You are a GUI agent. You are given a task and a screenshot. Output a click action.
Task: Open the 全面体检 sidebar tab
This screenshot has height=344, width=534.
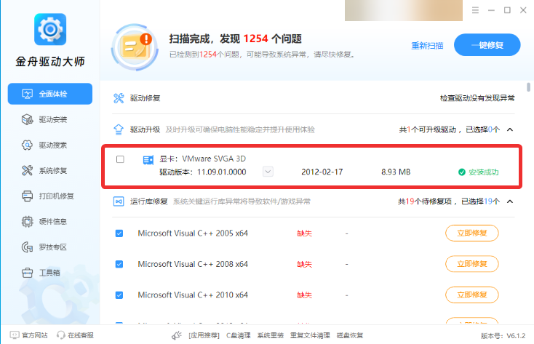[x=50, y=94]
